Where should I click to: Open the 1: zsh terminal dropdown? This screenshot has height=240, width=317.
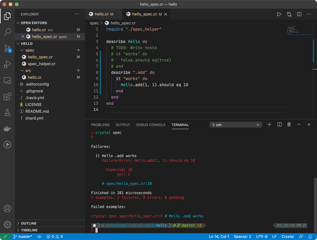236,125
